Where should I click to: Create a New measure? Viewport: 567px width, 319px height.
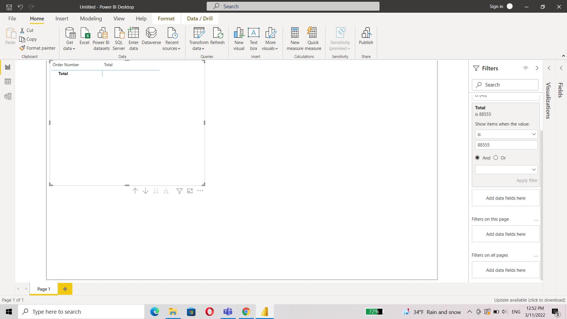[295, 39]
